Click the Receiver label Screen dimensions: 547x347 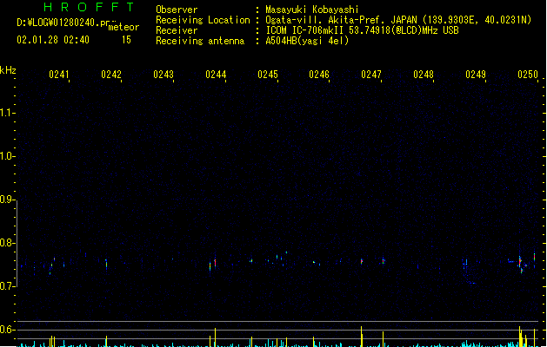coord(177,30)
